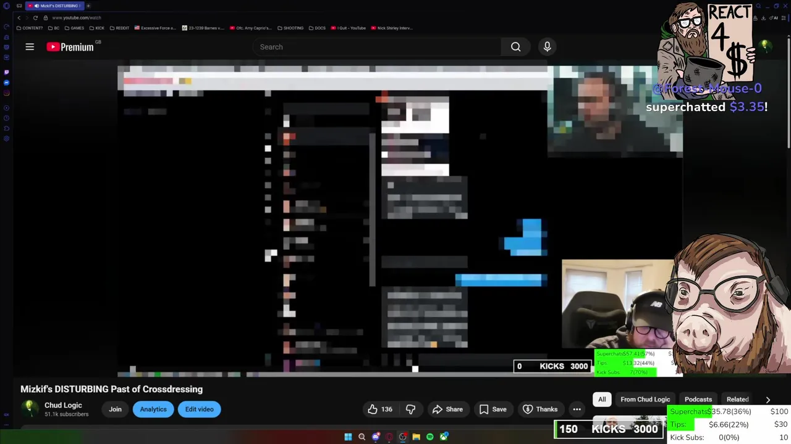791x444 pixels.
Task: Open a new browser tab
Action: click(88, 6)
